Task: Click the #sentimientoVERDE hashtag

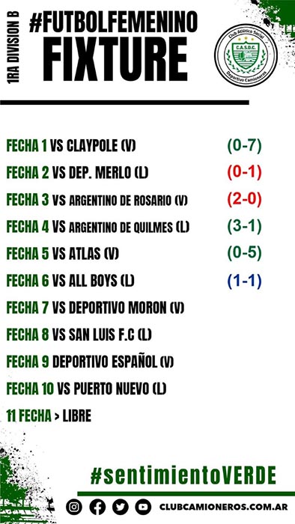Action: (183, 475)
